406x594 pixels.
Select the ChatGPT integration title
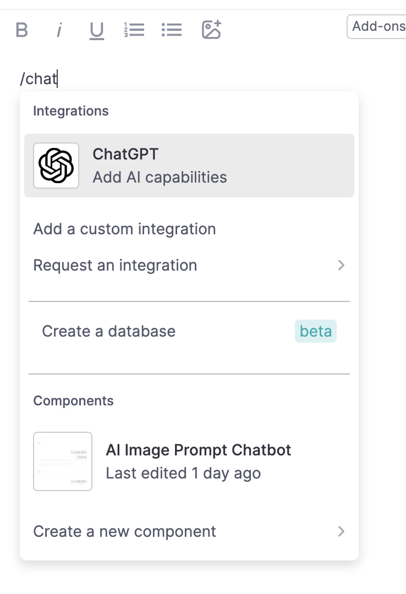point(125,154)
